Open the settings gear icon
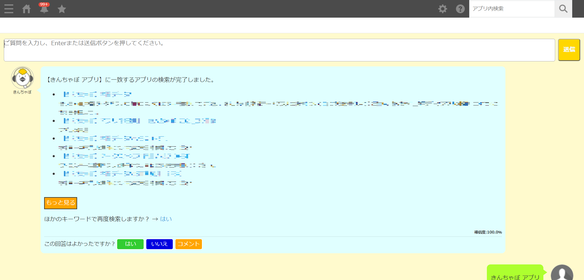Screen dimensions: 584x280 (x=442, y=9)
